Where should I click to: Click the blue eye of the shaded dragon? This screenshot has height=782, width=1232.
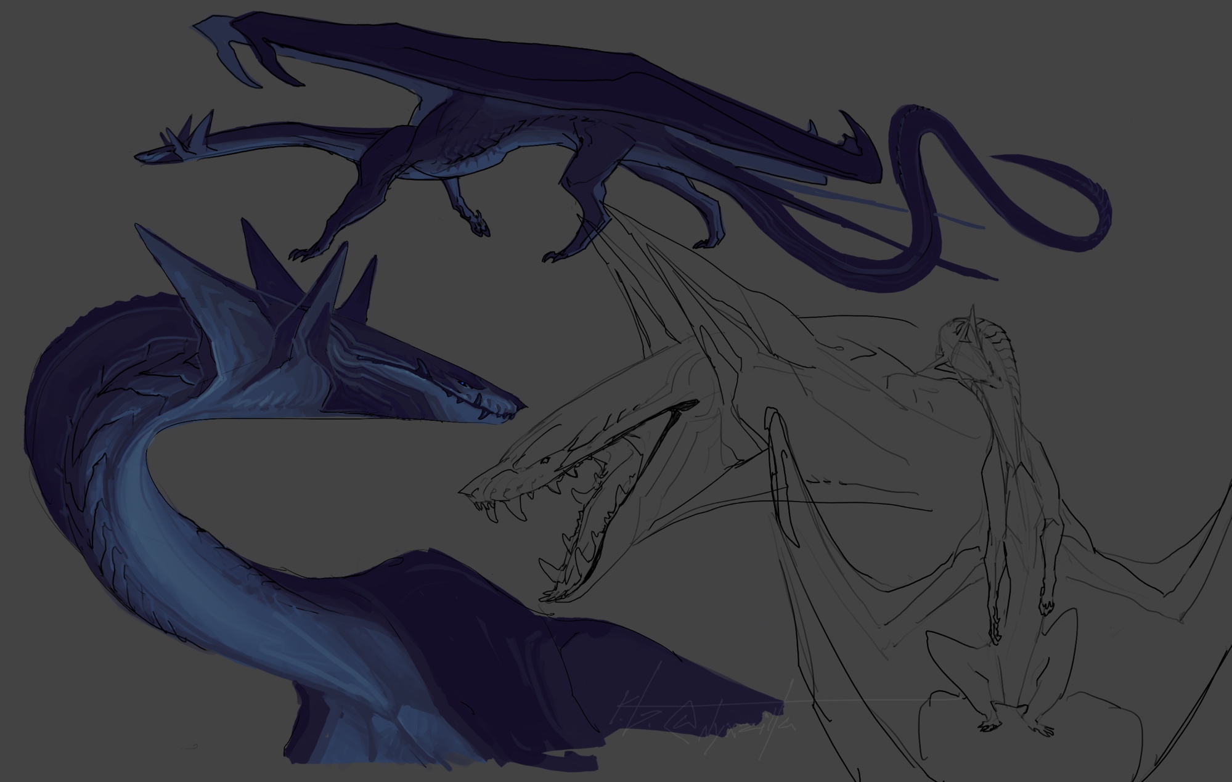tap(461, 383)
